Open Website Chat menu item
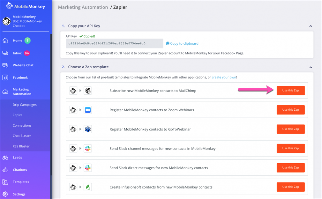 pos(23,65)
